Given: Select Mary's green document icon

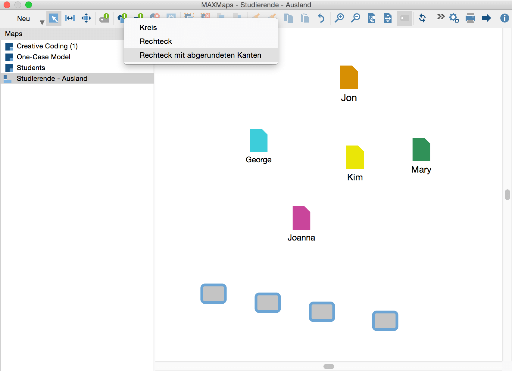Looking at the screenshot, I should tap(421, 149).
